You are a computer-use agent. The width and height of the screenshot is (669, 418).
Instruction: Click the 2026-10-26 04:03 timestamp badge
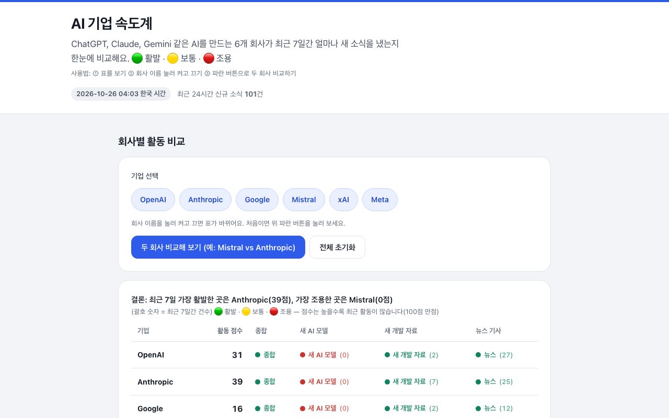pos(121,94)
